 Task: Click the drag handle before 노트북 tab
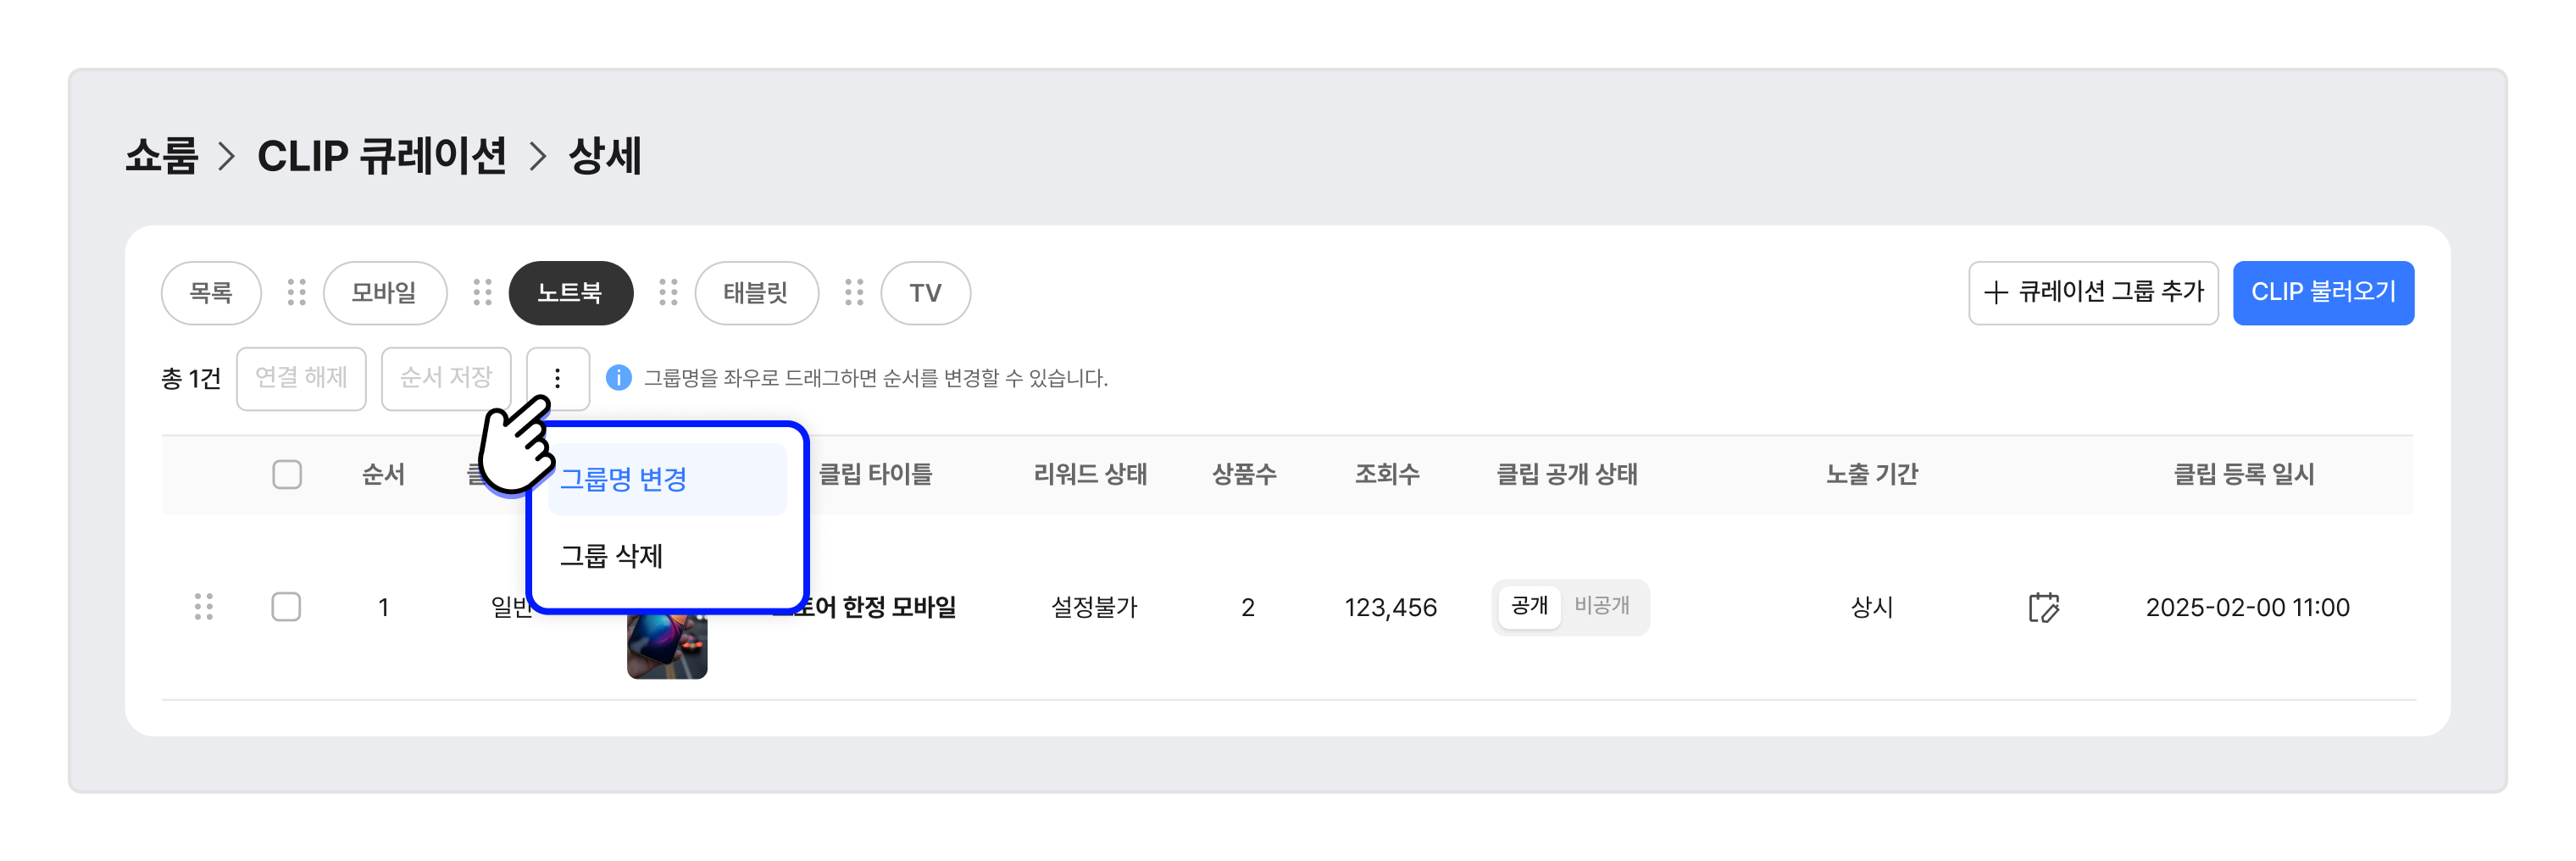point(482,292)
